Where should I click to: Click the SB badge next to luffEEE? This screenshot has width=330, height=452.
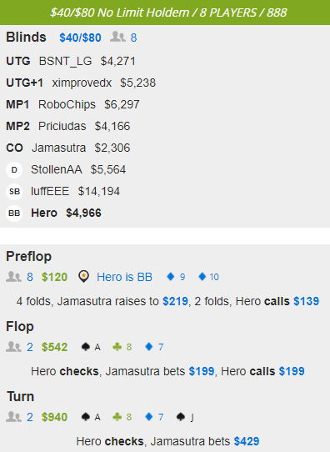coord(14,192)
